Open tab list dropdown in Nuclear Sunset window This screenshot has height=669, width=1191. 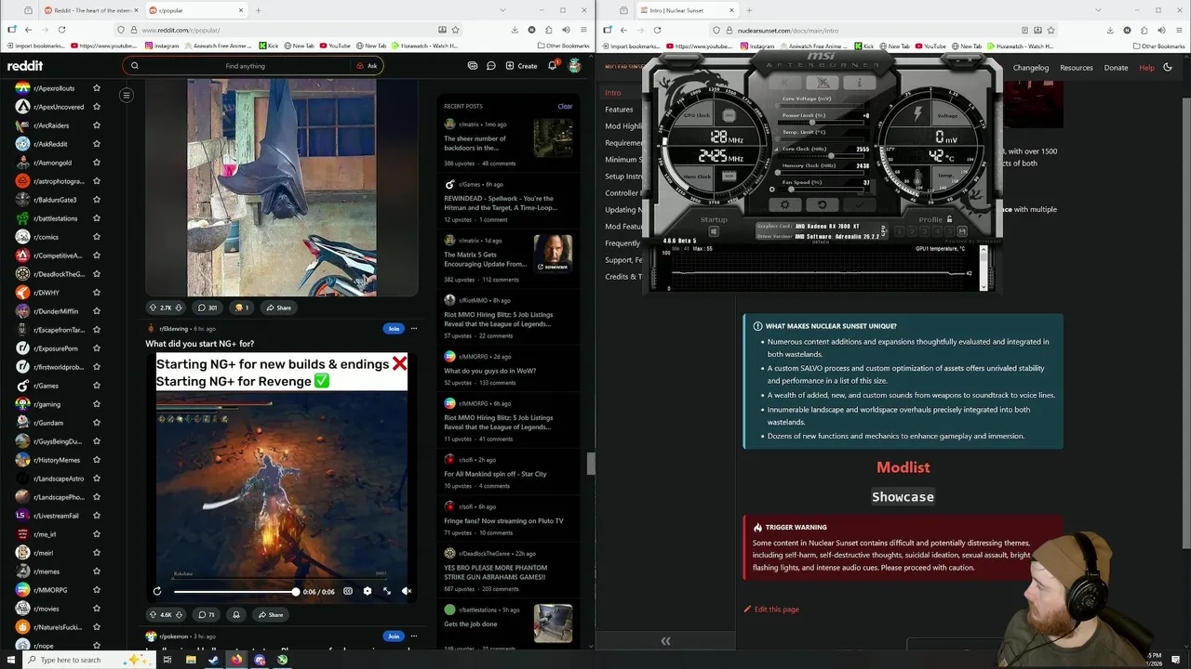(1097, 10)
